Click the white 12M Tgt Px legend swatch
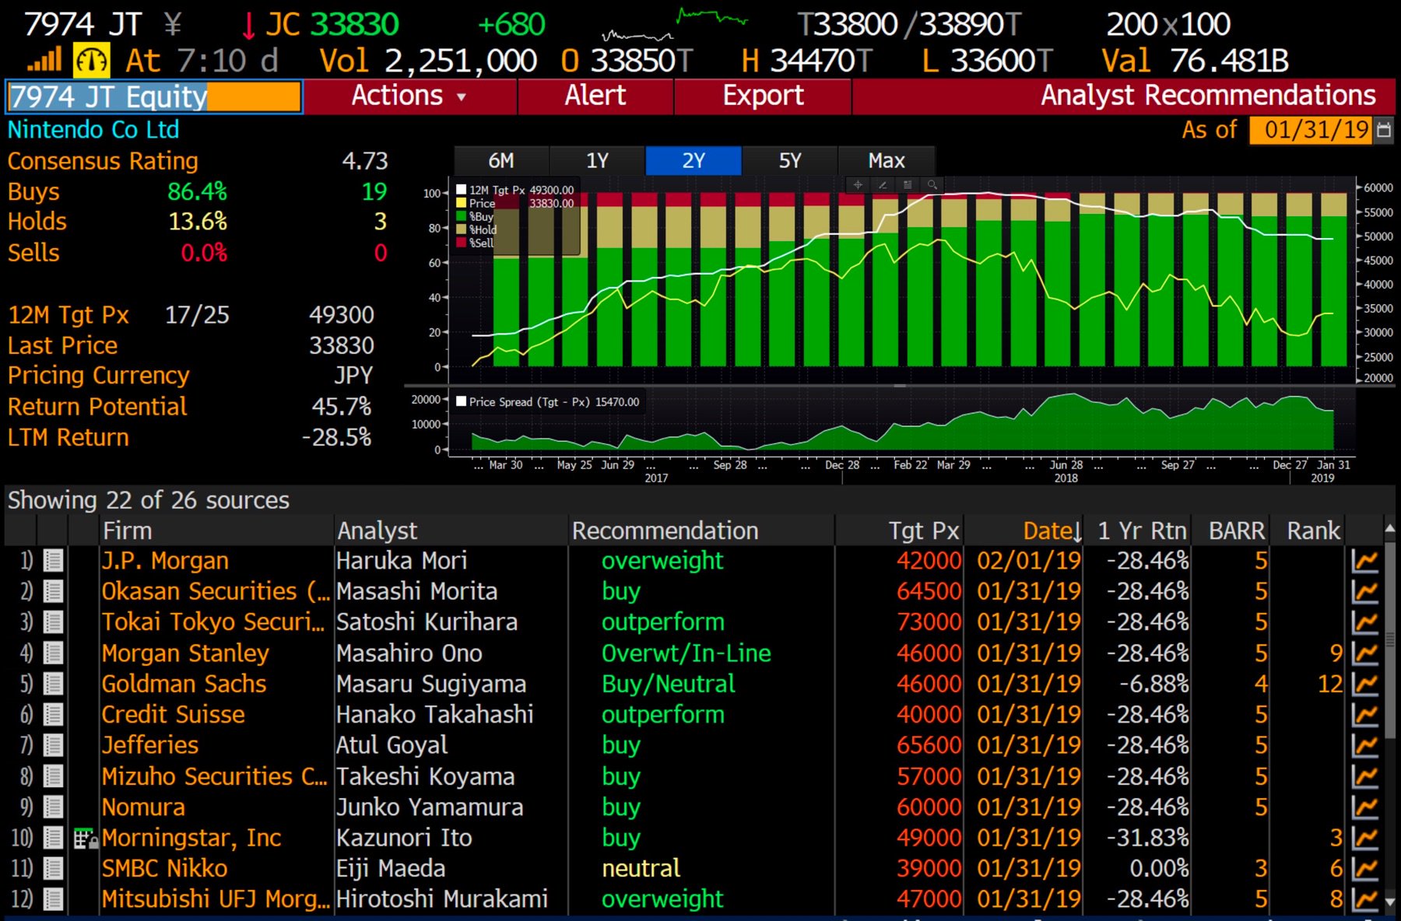The image size is (1401, 921). [x=462, y=190]
